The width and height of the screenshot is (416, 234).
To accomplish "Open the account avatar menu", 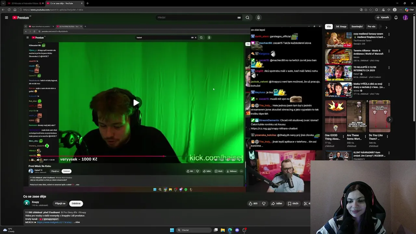I will point(405,18).
